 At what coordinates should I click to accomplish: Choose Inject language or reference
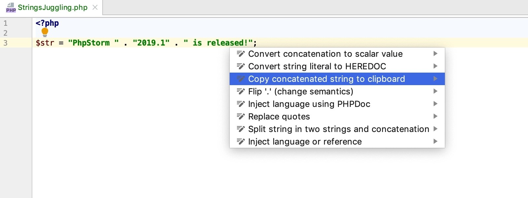point(337,142)
